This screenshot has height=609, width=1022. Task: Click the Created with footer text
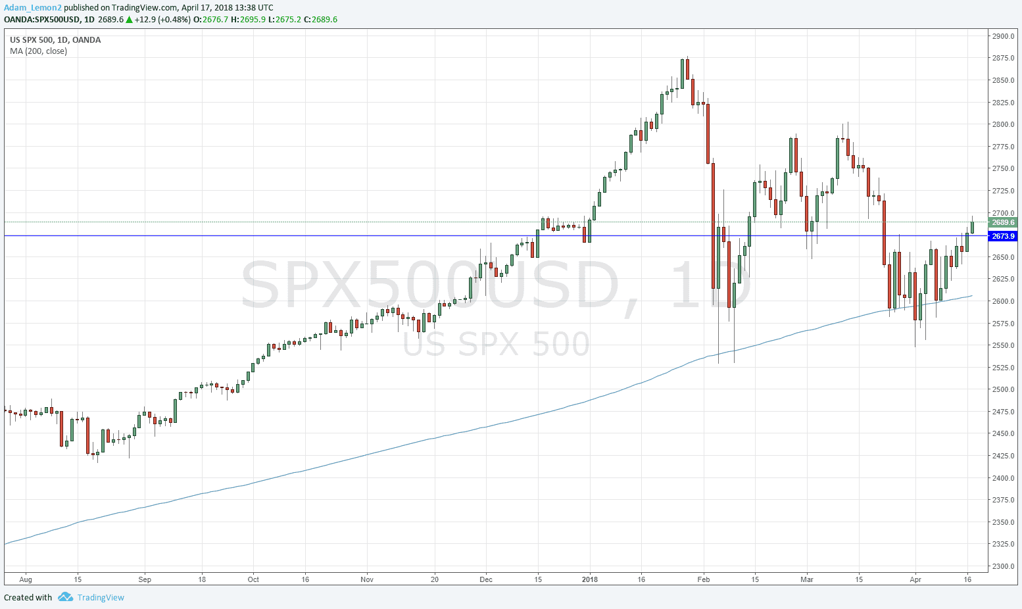[28, 597]
